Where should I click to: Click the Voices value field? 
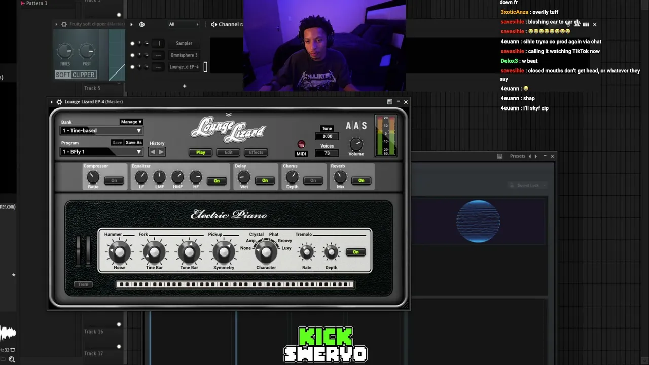click(x=327, y=153)
